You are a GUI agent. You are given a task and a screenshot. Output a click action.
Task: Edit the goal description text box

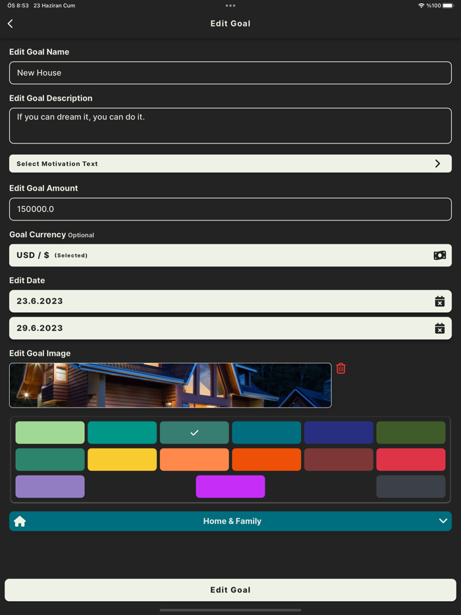pyautogui.click(x=230, y=126)
